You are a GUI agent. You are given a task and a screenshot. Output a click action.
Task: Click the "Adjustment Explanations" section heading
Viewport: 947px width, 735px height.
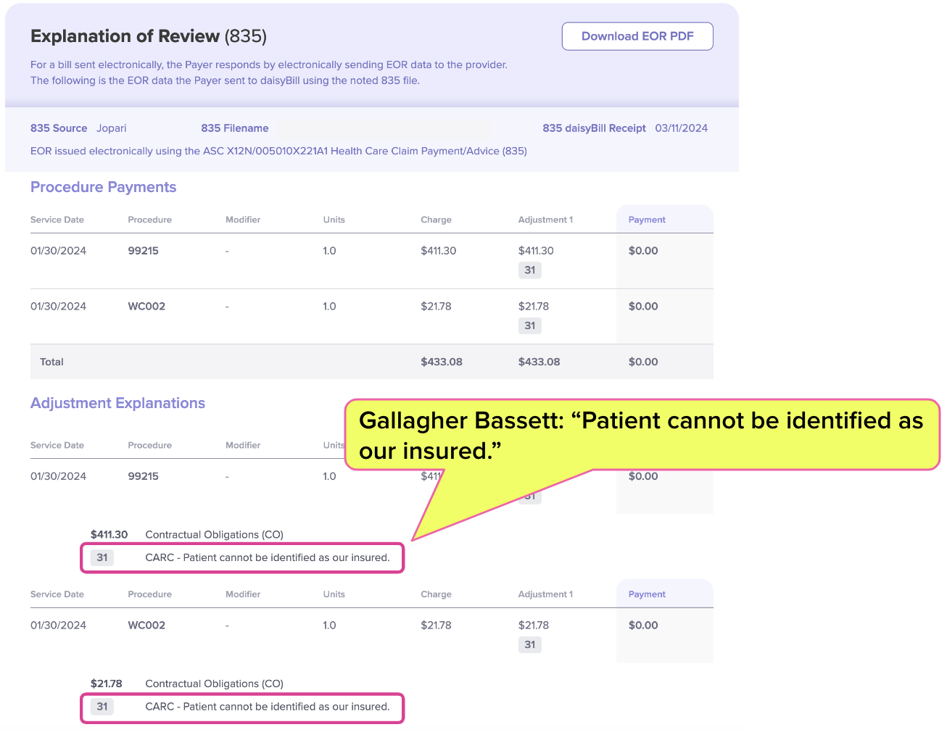coord(118,403)
